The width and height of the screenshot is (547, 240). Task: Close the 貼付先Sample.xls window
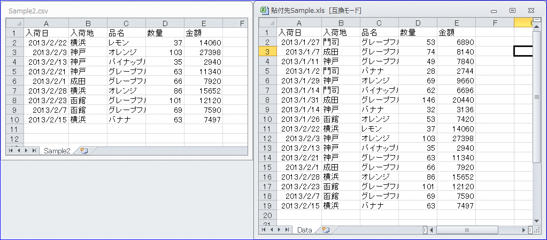tap(530, 11)
